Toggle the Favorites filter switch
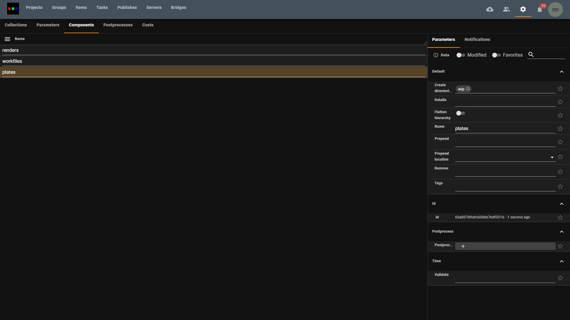This screenshot has width=570, height=320. click(496, 55)
